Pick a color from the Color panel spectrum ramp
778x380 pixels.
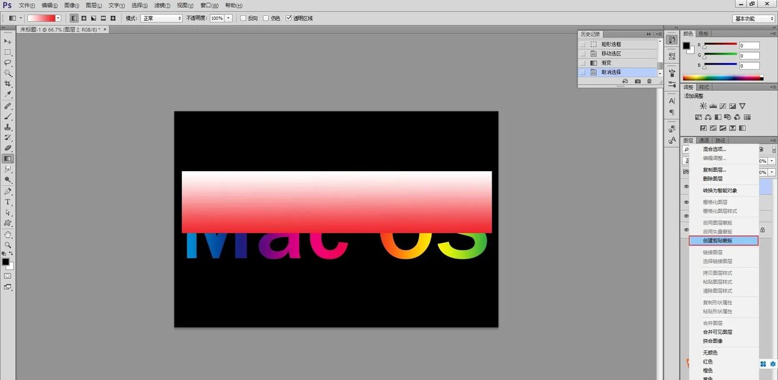[x=723, y=78]
